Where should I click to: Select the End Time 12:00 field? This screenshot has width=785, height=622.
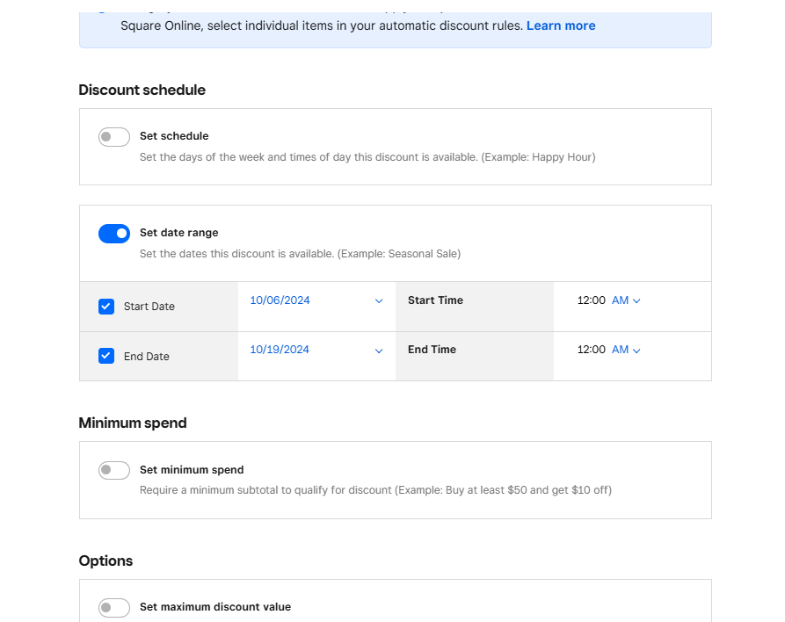click(x=591, y=350)
